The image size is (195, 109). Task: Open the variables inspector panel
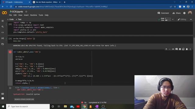point(3,38)
